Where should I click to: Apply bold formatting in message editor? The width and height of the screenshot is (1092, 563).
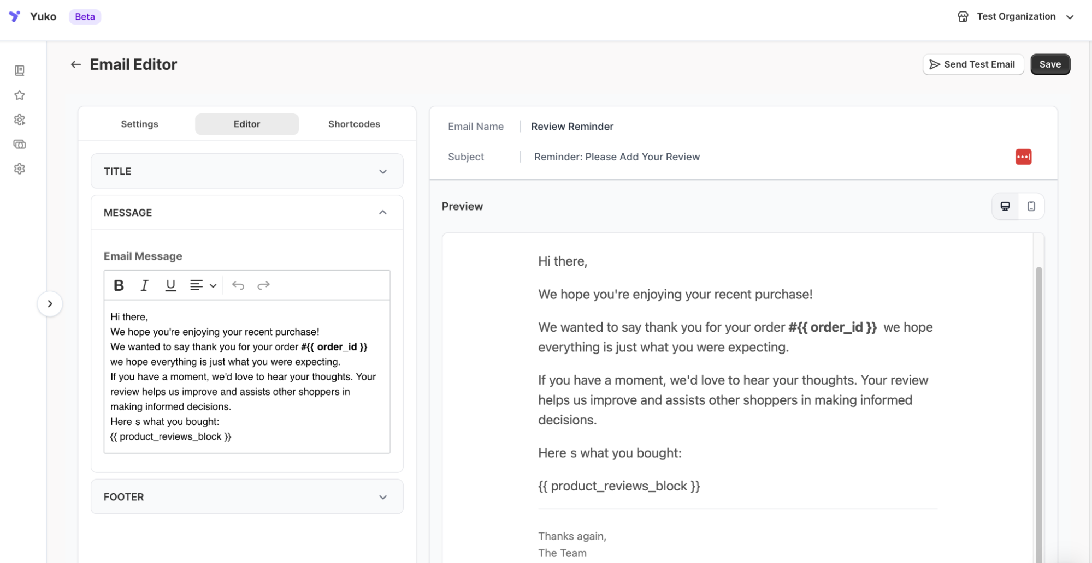tap(119, 285)
